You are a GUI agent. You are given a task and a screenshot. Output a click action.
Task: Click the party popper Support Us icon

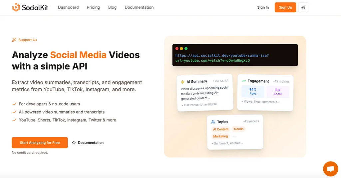point(14,40)
